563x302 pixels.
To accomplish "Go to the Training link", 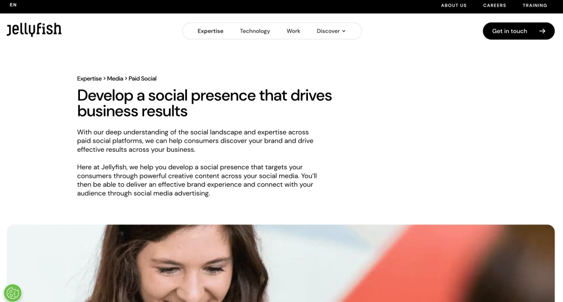I will coord(535,6).
